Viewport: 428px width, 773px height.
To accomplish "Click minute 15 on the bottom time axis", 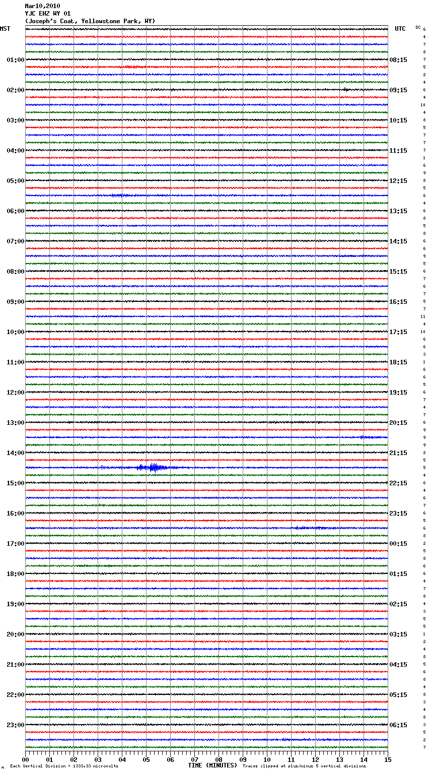I will [x=388, y=759].
